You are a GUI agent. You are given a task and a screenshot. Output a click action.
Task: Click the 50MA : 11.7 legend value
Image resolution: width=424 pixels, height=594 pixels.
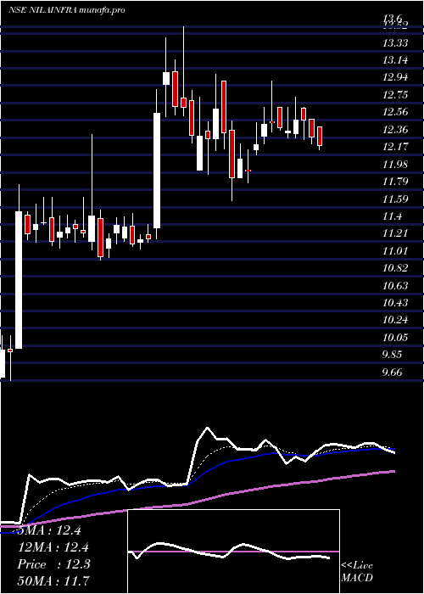(53, 581)
